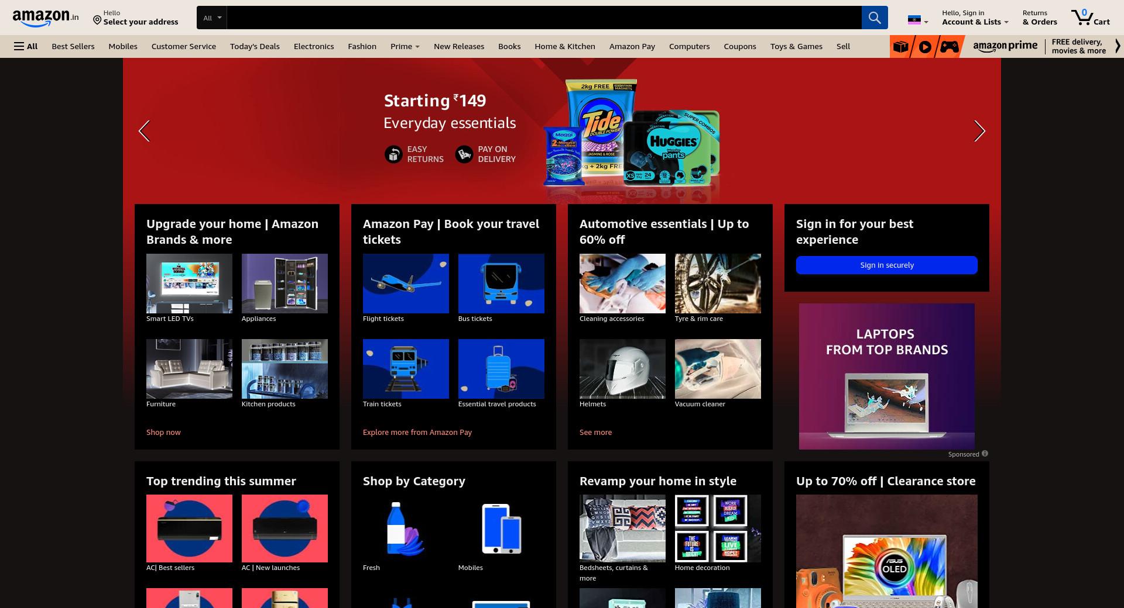1124x608 pixels.
Task: Open Amazon Pay in nav bar
Action: 632,46
